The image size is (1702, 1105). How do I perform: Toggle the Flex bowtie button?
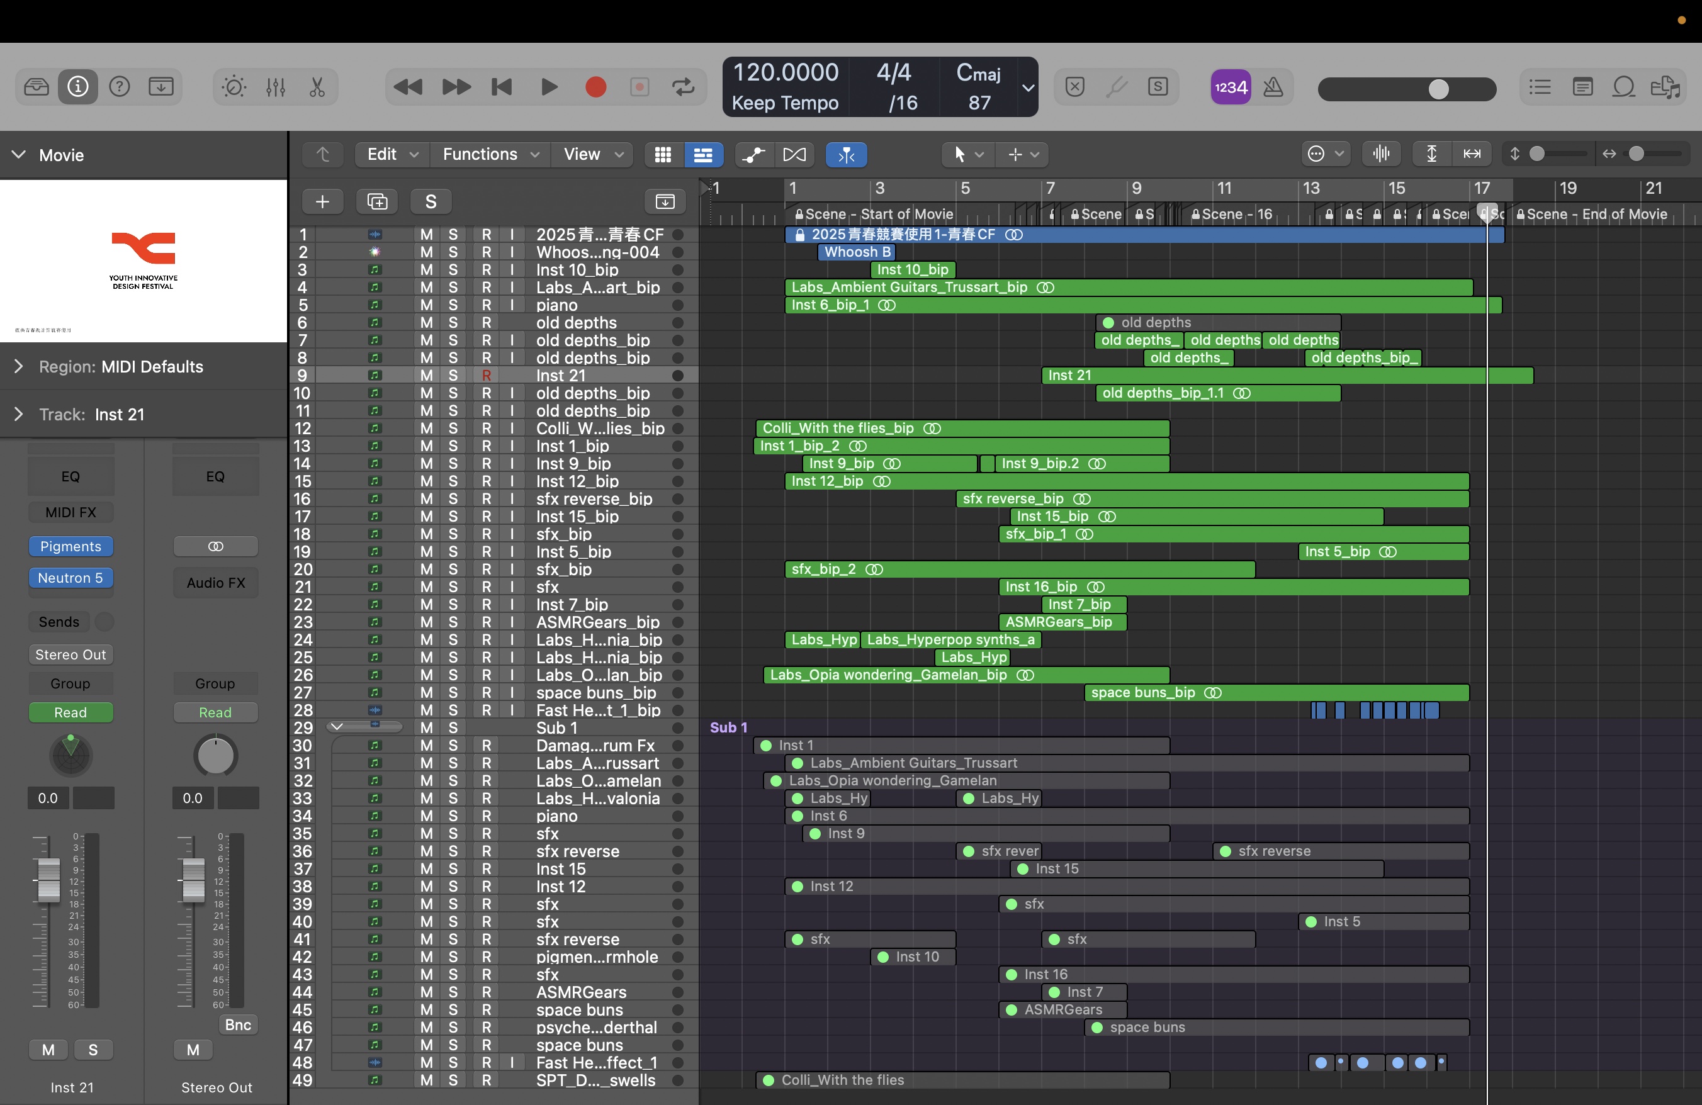click(794, 154)
